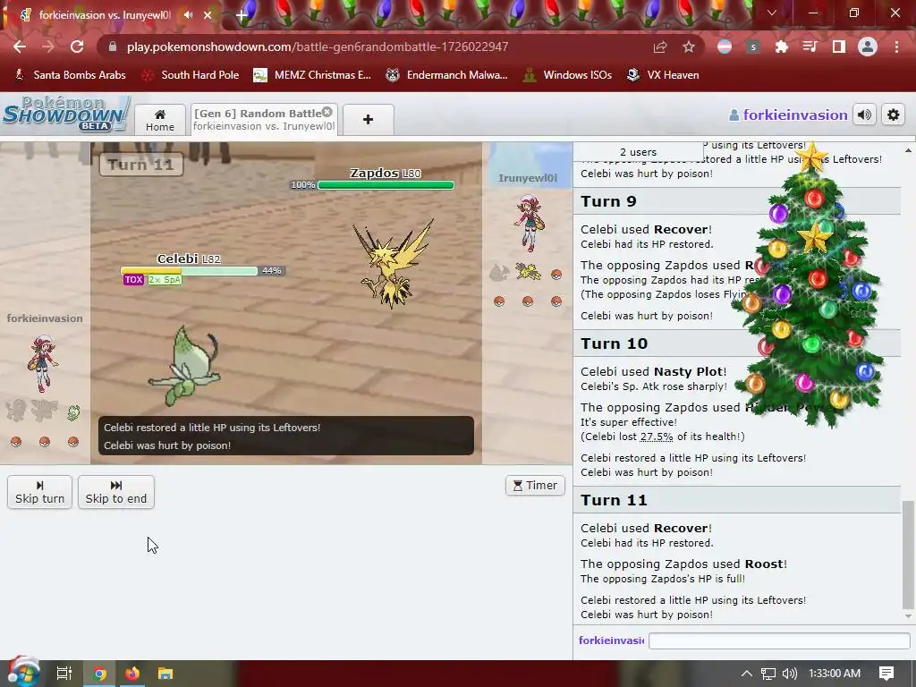Open a new browser tab
916x687 pixels.
coord(242,15)
